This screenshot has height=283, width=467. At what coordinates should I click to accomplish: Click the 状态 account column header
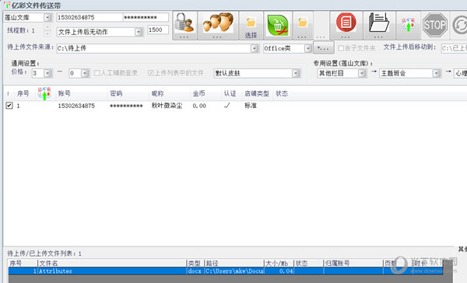tap(282, 93)
